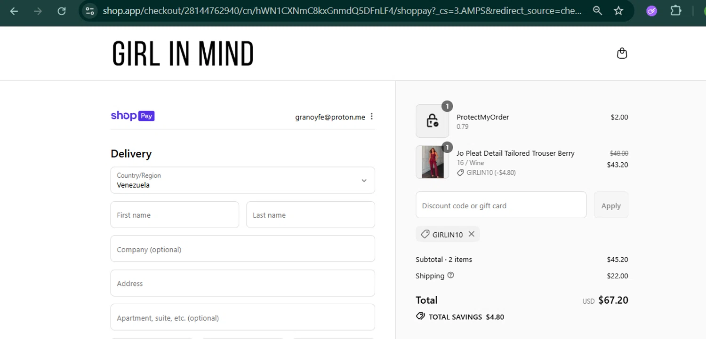The width and height of the screenshot is (706, 339).
Task: Click the $45.20 subtotal value
Action: coord(618,260)
